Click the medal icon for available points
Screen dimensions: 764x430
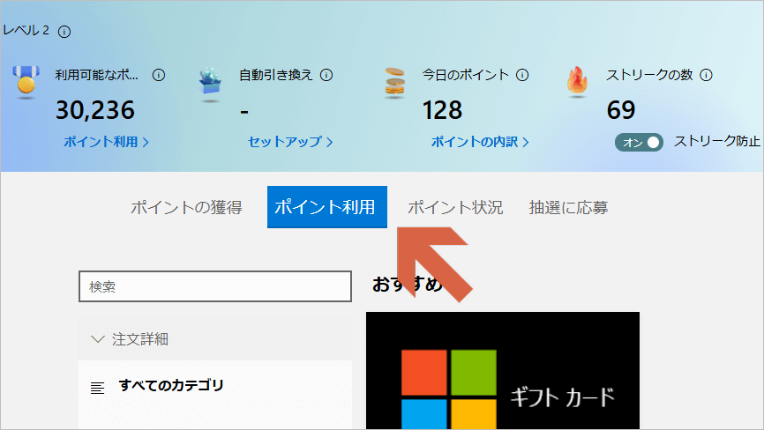[26, 81]
